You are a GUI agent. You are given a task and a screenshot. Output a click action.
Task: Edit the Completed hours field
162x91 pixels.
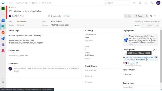click(102, 85)
